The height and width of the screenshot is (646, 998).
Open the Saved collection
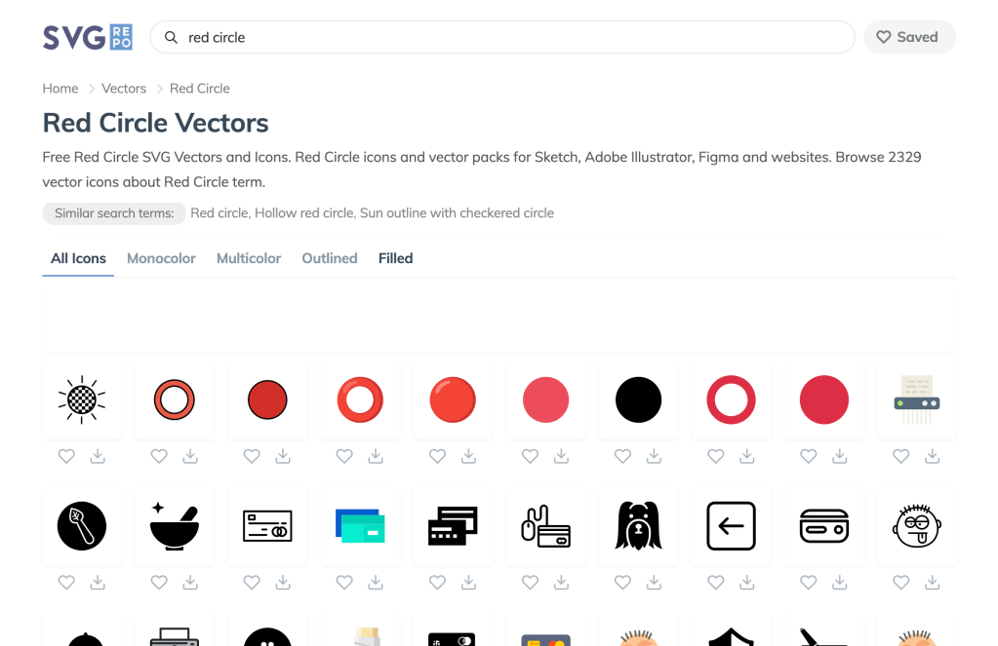coord(908,37)
